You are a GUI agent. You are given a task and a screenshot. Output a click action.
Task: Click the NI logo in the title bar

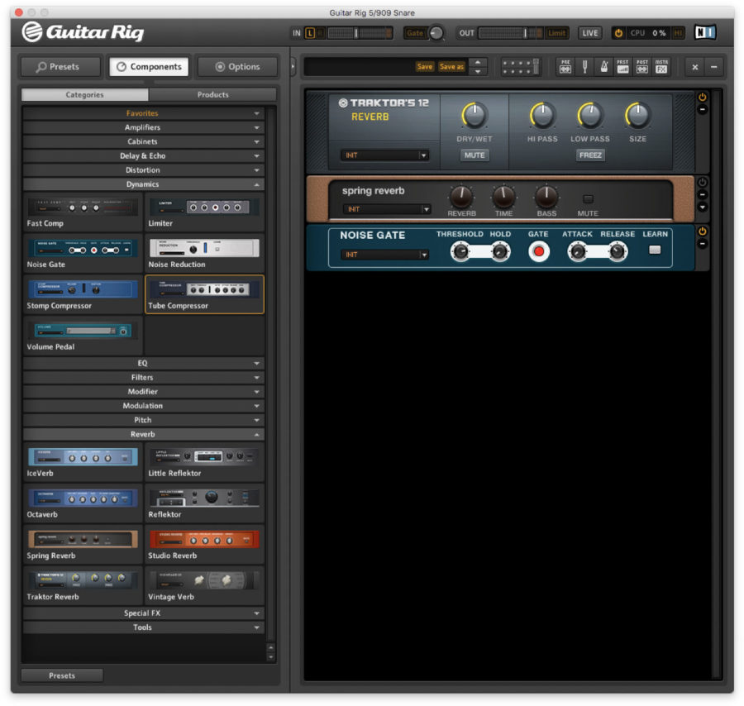704,33
